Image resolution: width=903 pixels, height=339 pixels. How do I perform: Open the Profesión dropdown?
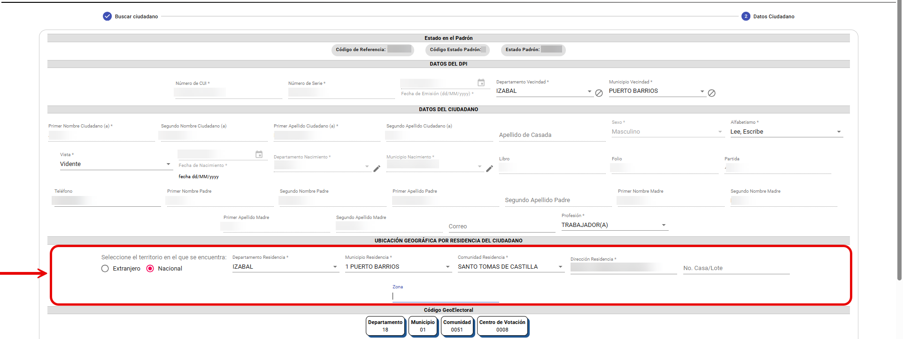pos(614,225)
